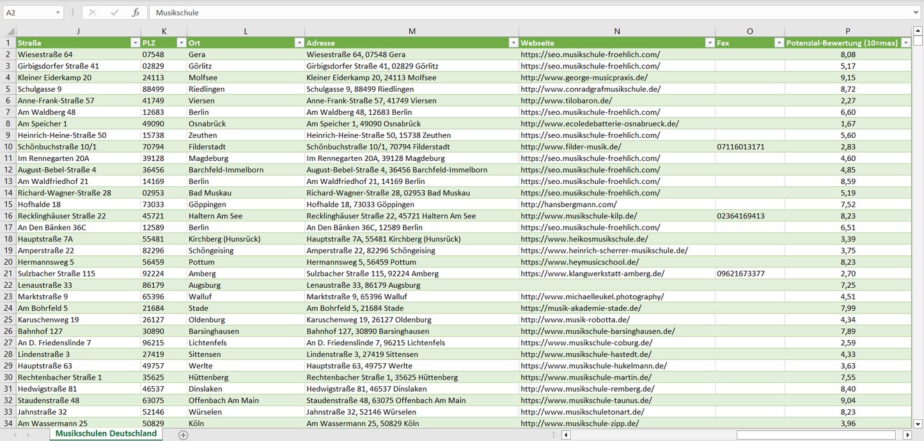Open the Webseite column filter dropdown
This screenshot has height=441, width=924.
click(x=709, y=43)
